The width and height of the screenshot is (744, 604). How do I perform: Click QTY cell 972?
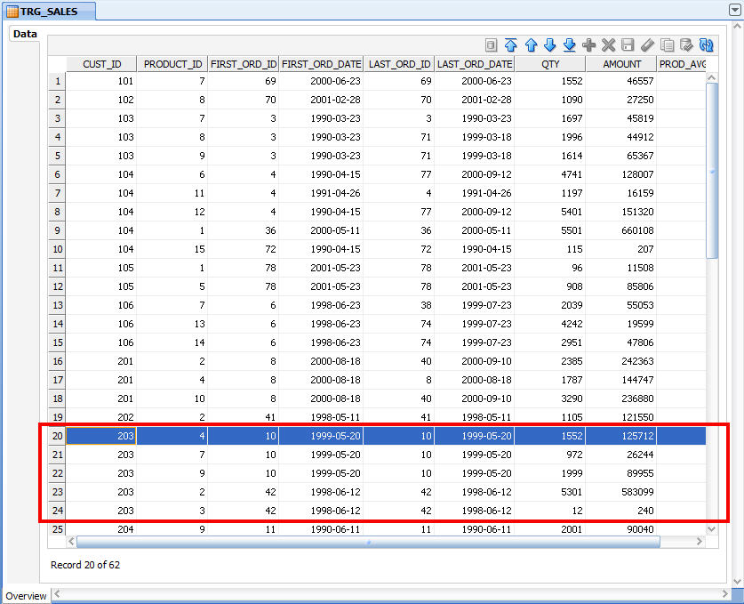pyautogui.click(x=550, y=455)
